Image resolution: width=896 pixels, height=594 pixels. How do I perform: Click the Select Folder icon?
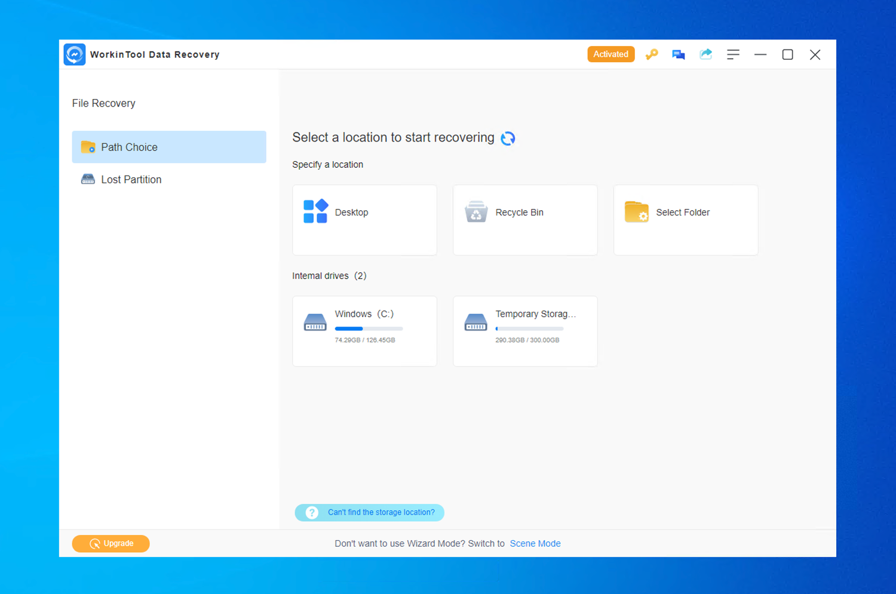click(x=637, y=212)
